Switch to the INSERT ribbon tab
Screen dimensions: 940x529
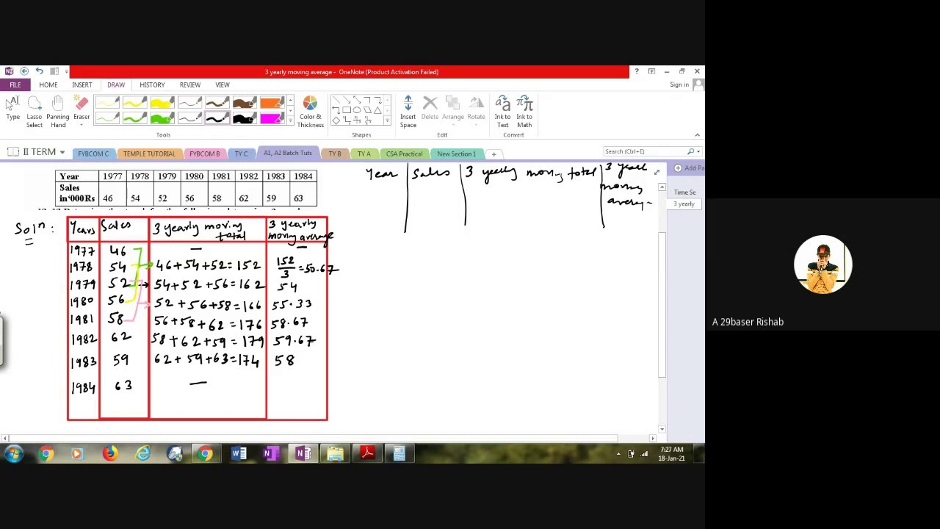click(x=82, y=84)
